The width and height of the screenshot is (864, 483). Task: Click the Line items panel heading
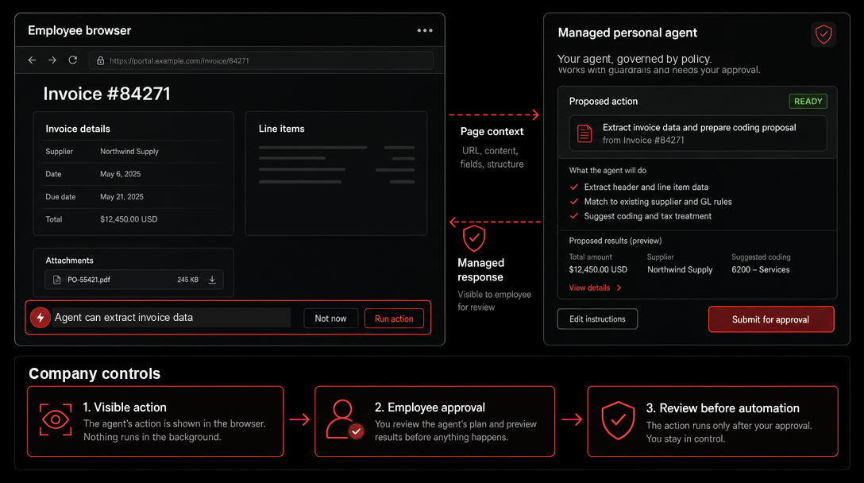[282, 129]
